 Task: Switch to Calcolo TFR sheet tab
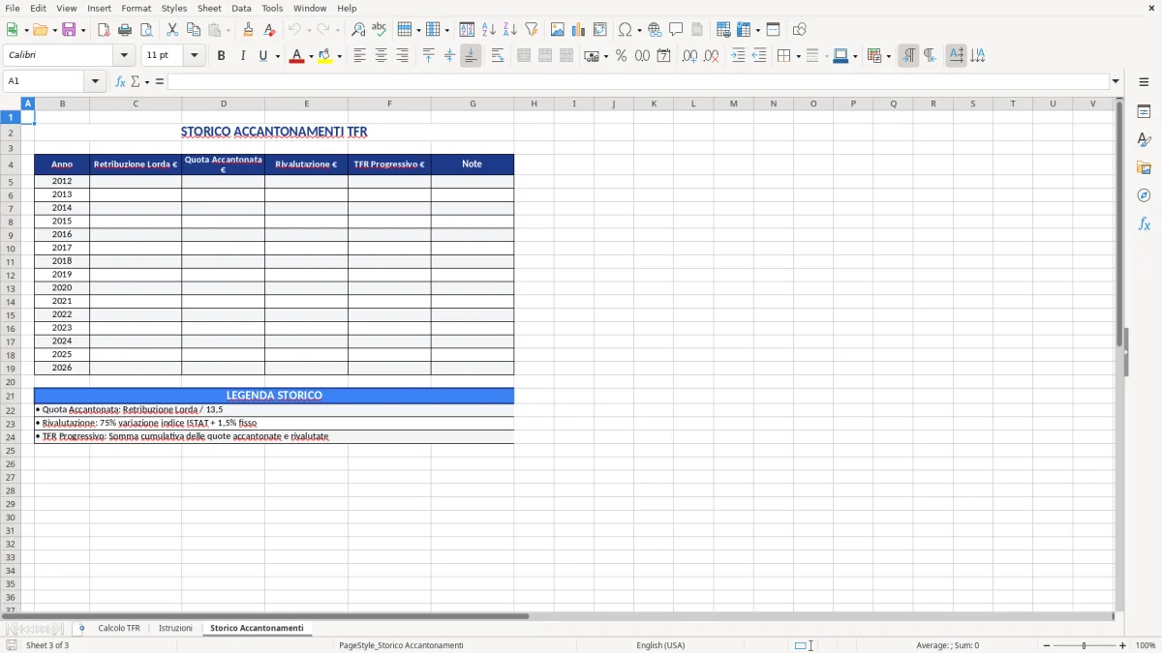119,628
